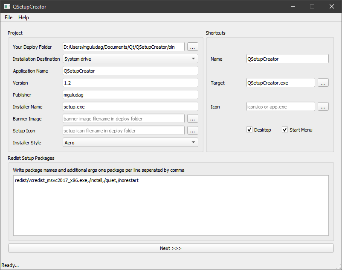Click the Publisher field
The height and width of the screenshot is (270, 342).
click(x=130, y=94)
